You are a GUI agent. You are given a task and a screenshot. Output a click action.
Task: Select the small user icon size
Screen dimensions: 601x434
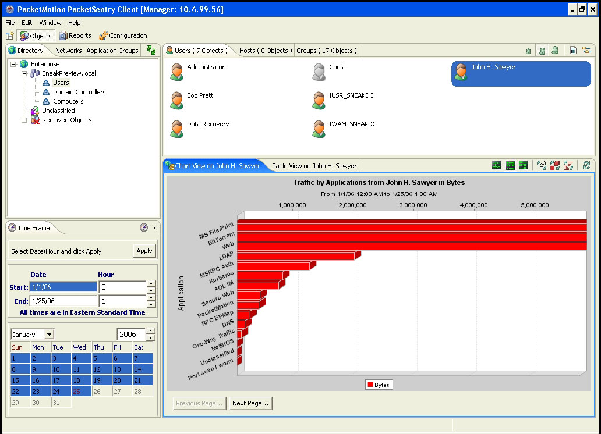[x=528, y=51]
